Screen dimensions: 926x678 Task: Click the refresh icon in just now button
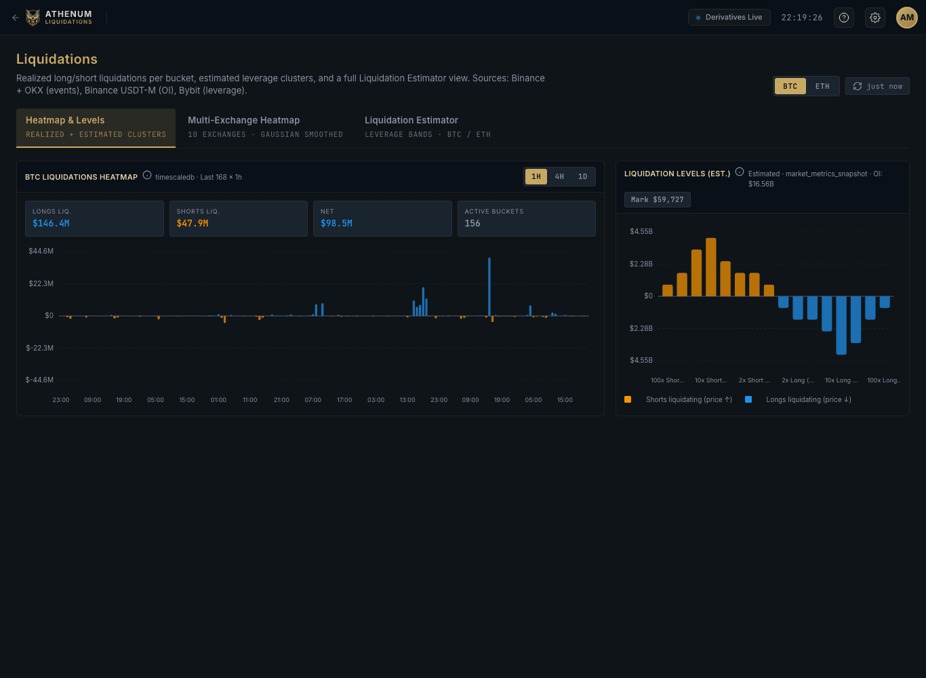click(858, 86)
